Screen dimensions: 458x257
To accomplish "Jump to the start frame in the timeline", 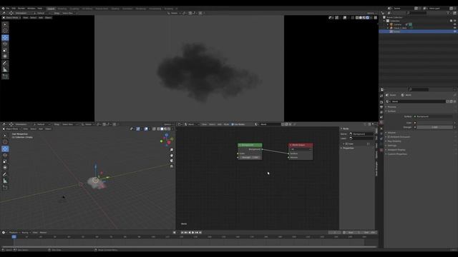I will [x=182, y=233].
